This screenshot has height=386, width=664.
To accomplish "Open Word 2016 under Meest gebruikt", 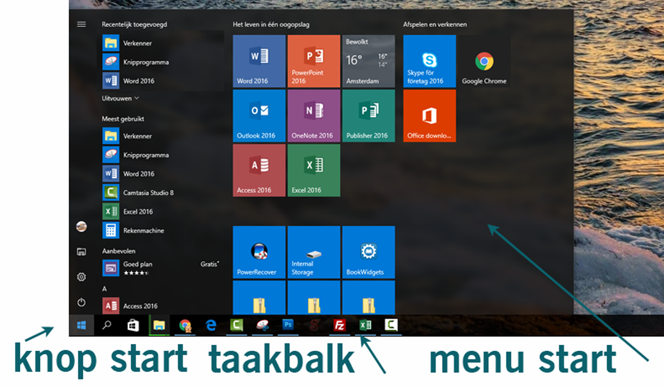I will (x=162, y=173).
